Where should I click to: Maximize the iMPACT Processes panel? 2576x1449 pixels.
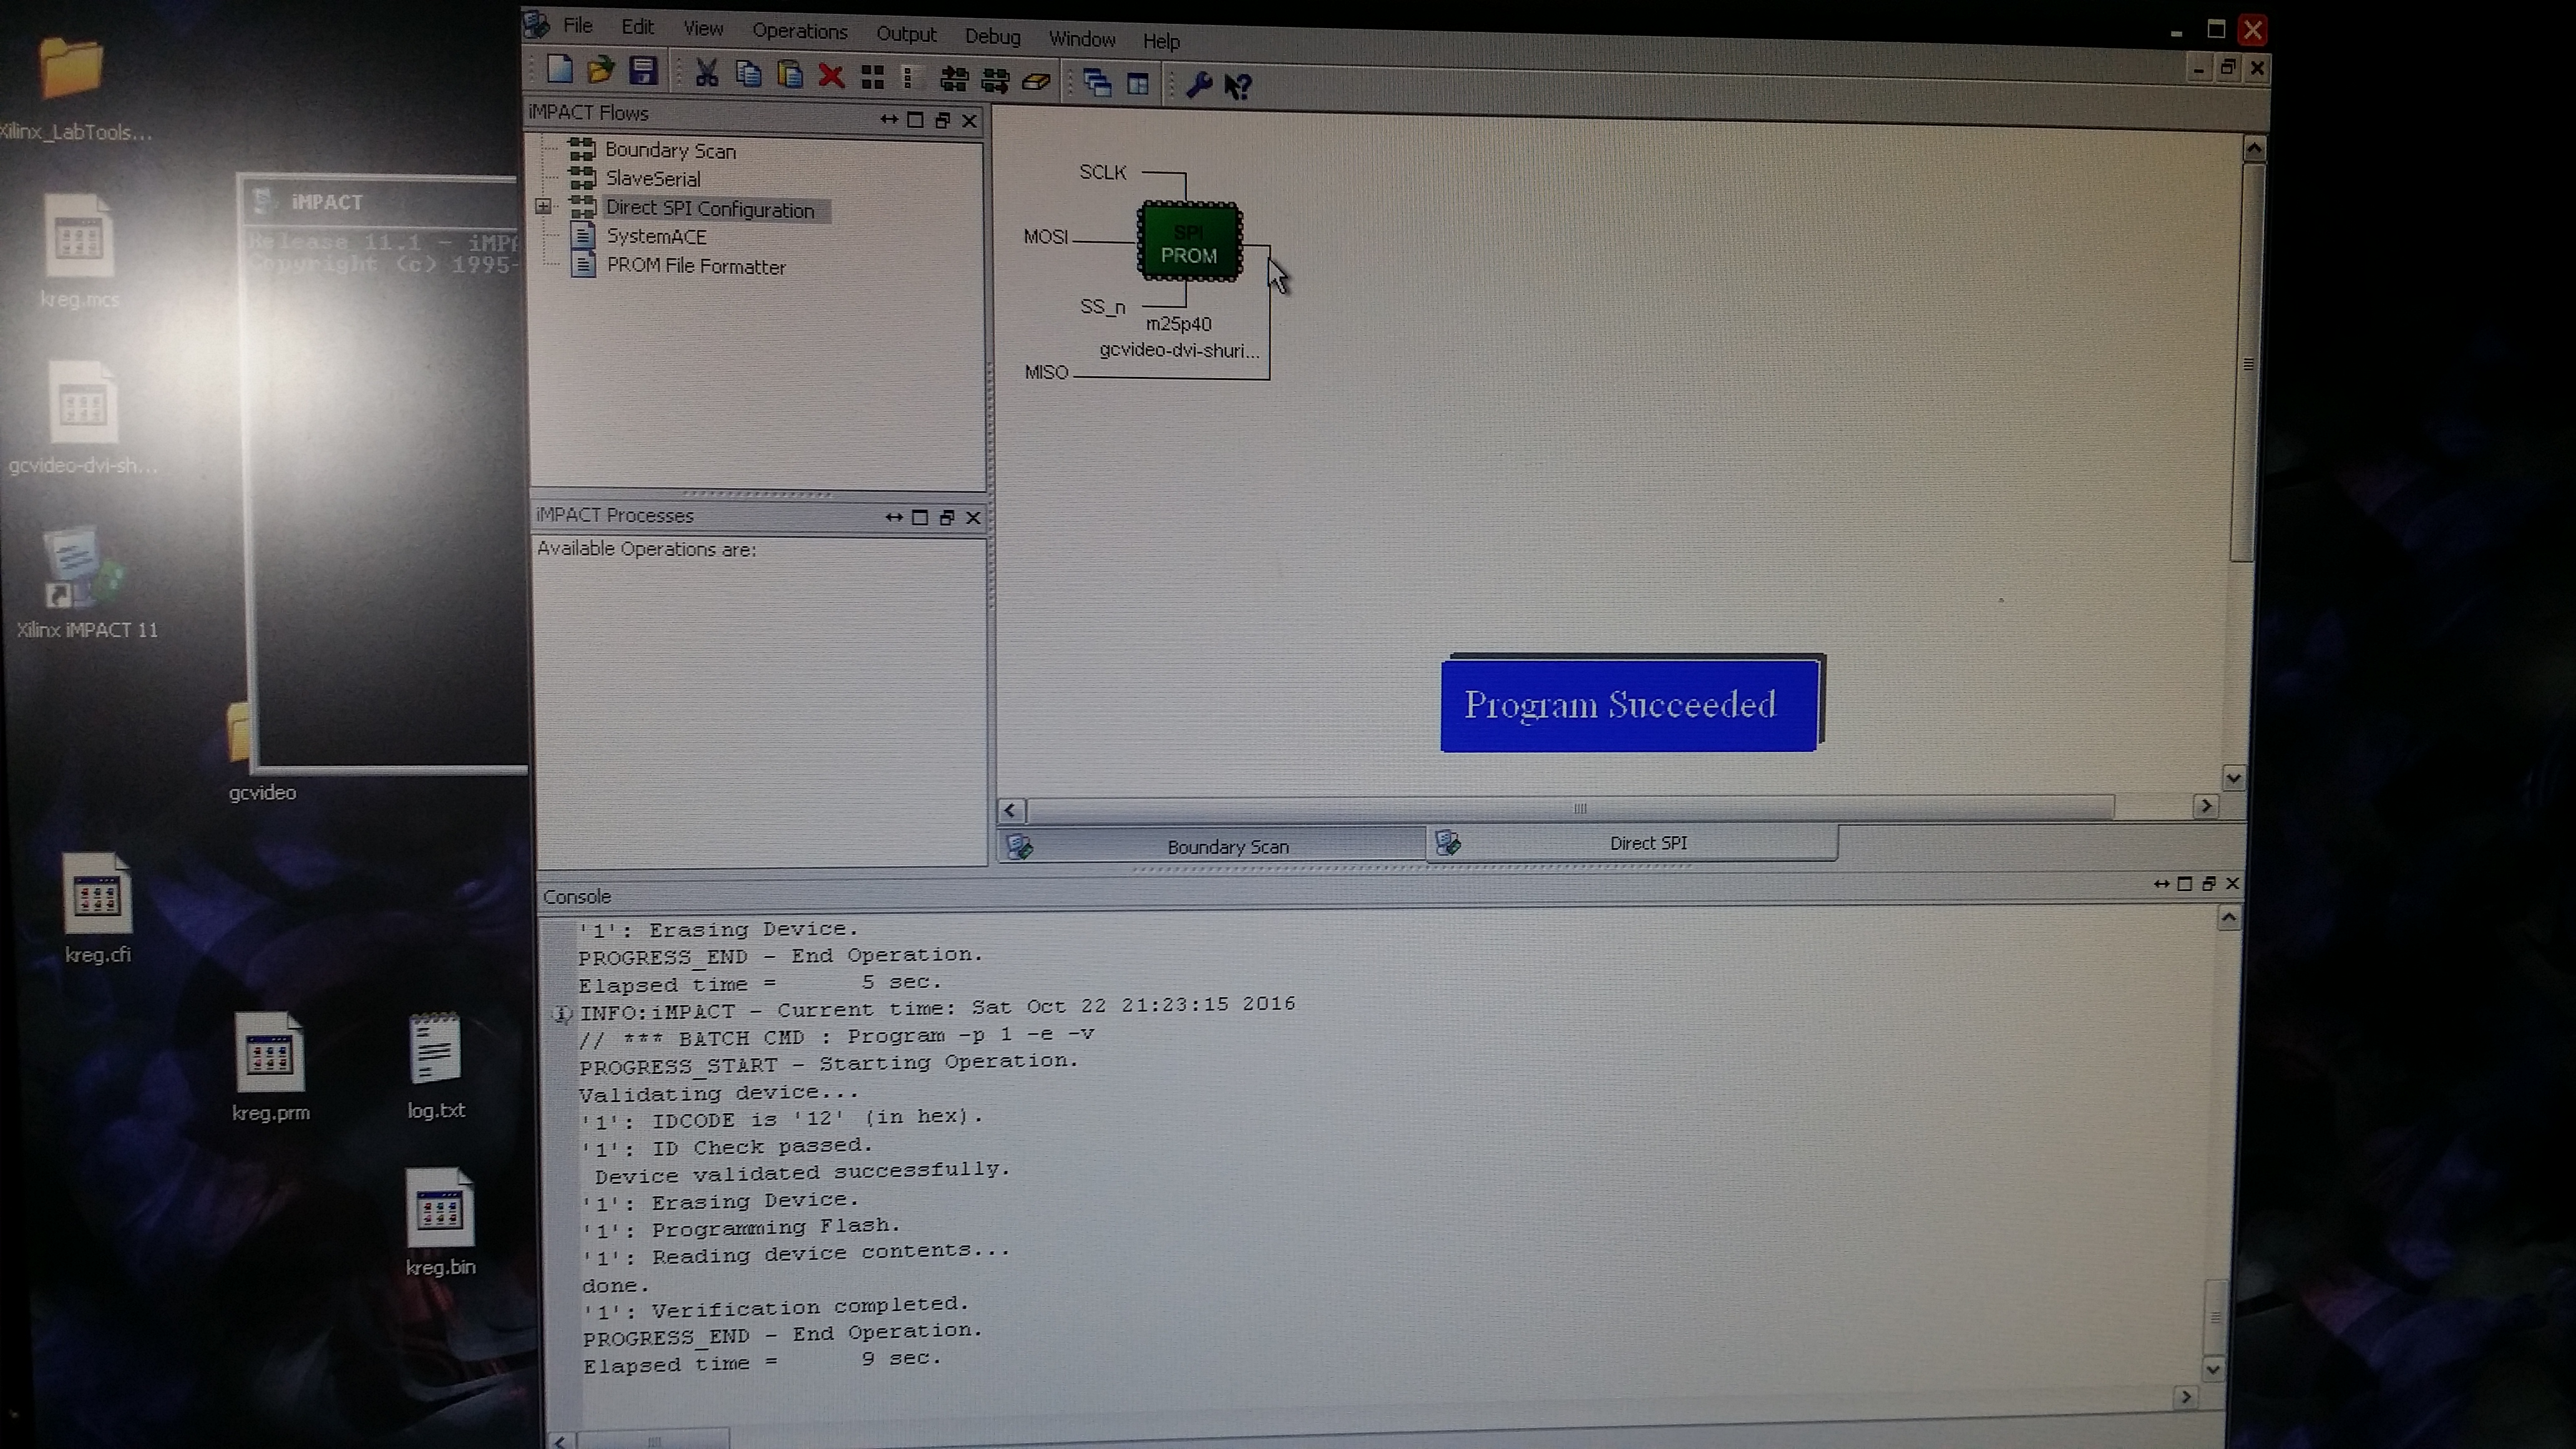tap(920, 517)
